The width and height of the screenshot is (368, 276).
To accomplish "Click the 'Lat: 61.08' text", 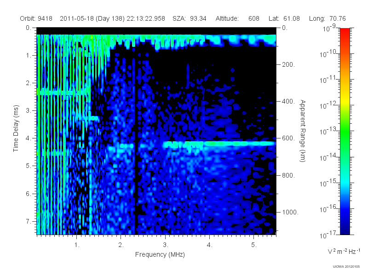I will (x=284, y=18).
